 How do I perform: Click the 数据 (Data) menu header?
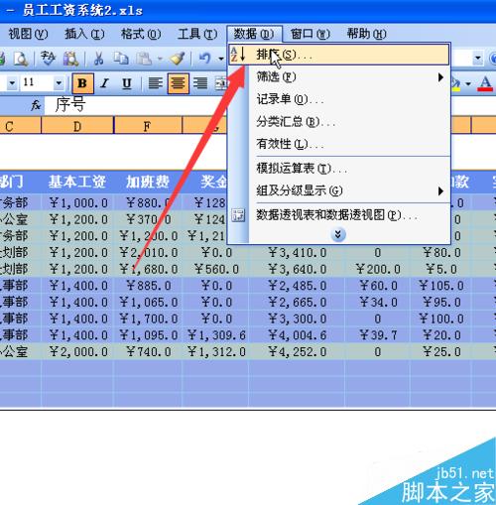pyautogui.click(x=254, y=34)
